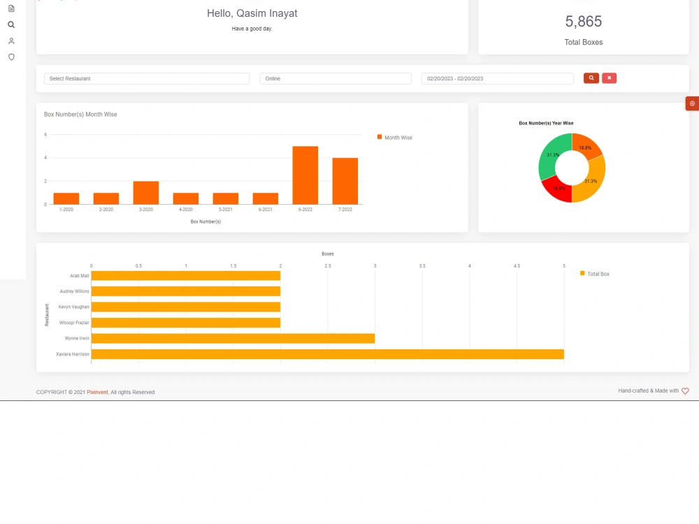Select the orange 18.8% donut segment
699x524 pixels.
[x=586, y=146]
